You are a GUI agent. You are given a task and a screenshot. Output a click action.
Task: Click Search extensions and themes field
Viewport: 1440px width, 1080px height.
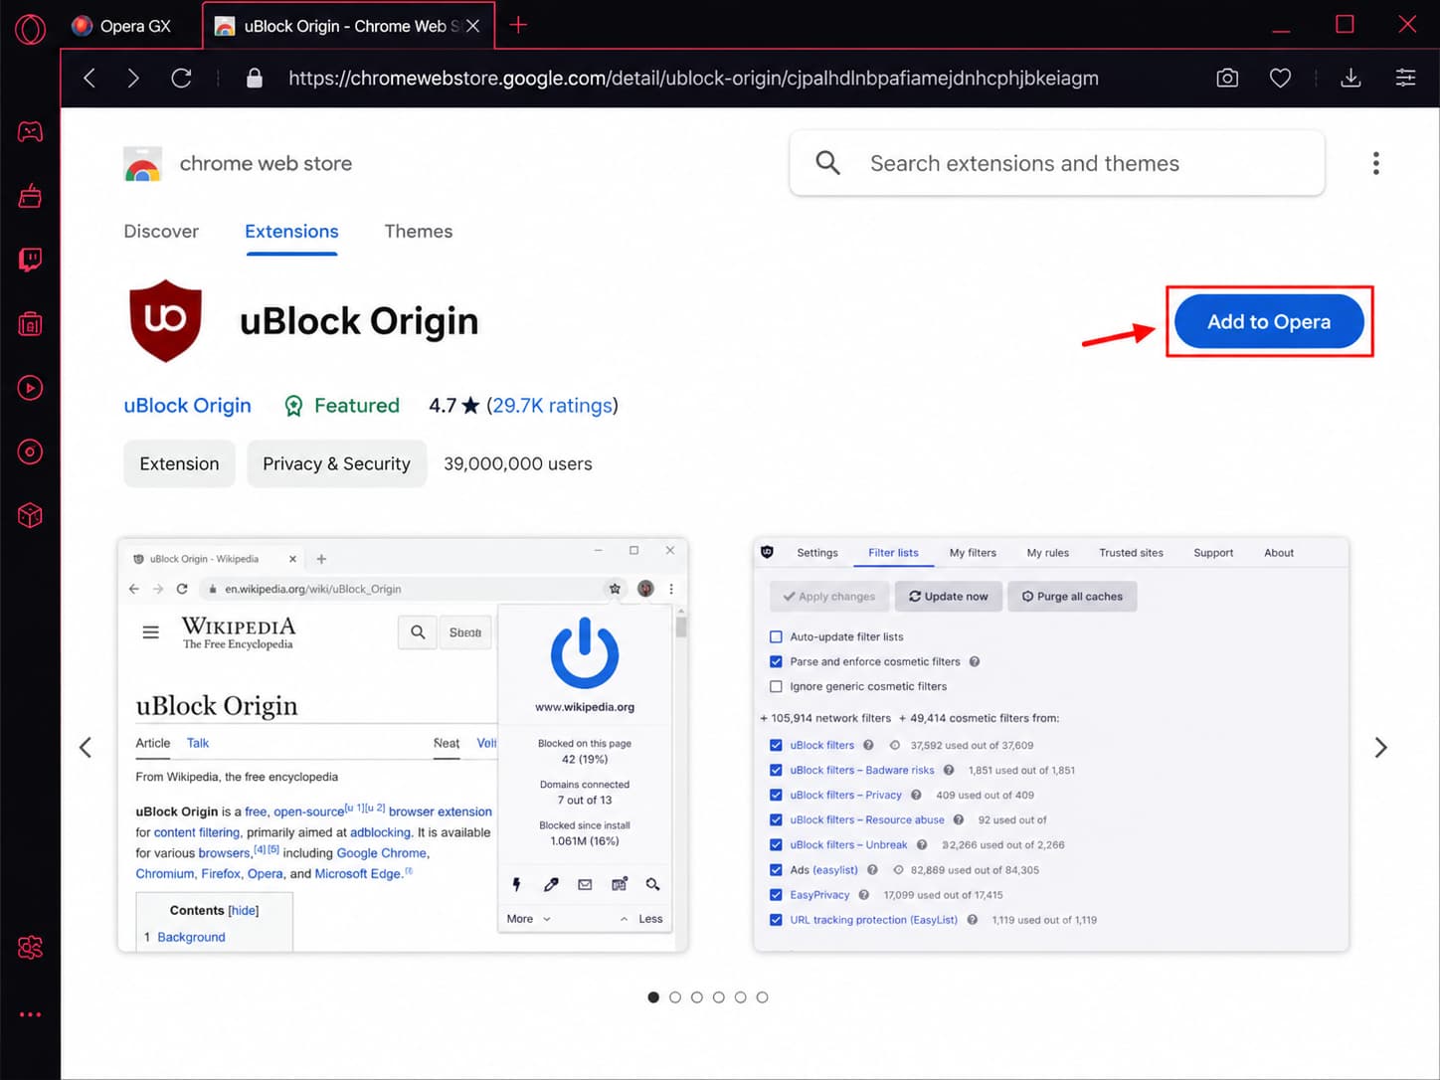pos(1057,163)
